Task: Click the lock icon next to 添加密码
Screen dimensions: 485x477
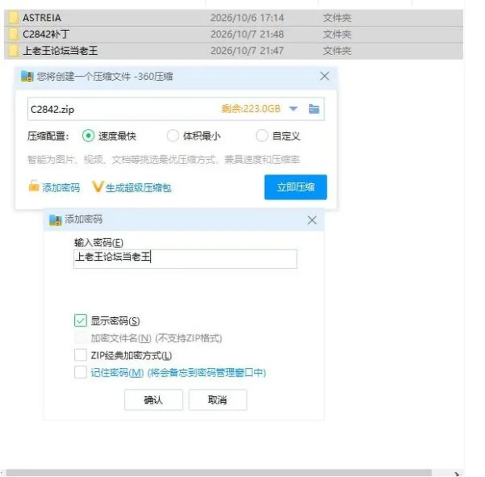Action: [34, 186]
